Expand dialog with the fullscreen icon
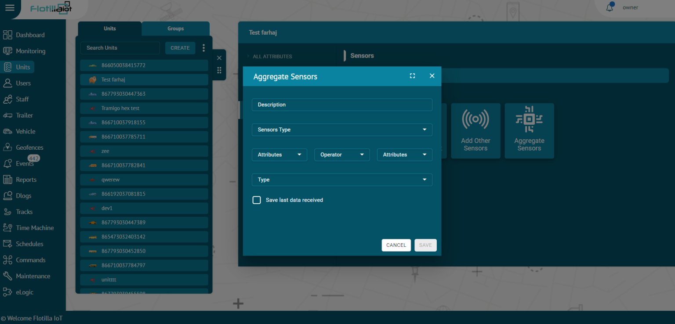675x324 pixels. click(x=412, y=76)
